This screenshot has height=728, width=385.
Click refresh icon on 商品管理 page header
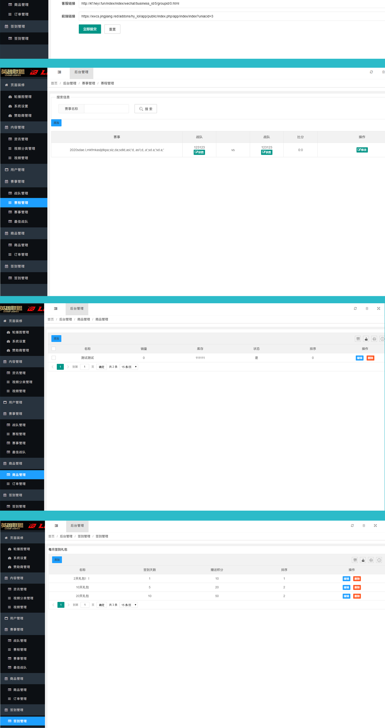tap(355, 309)
